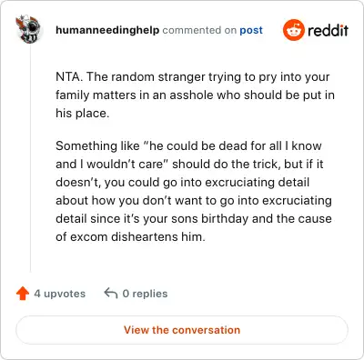Click the "reddit" wordmark text
Image resolution: width=364 pixels, height=360 pixels.
click(x=328, y=30)
